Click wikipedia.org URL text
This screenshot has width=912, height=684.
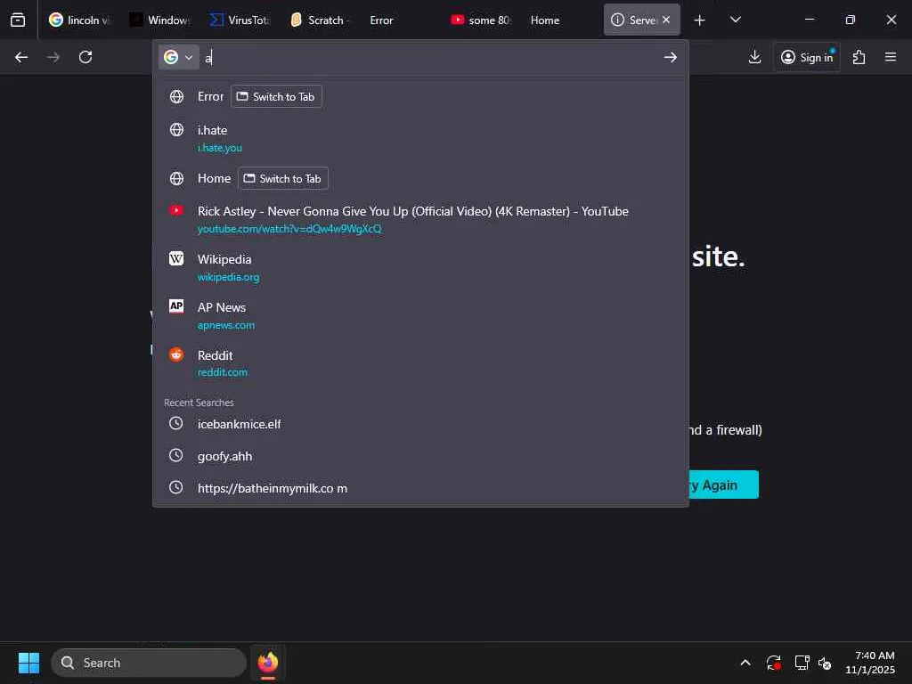click(229, 277)
